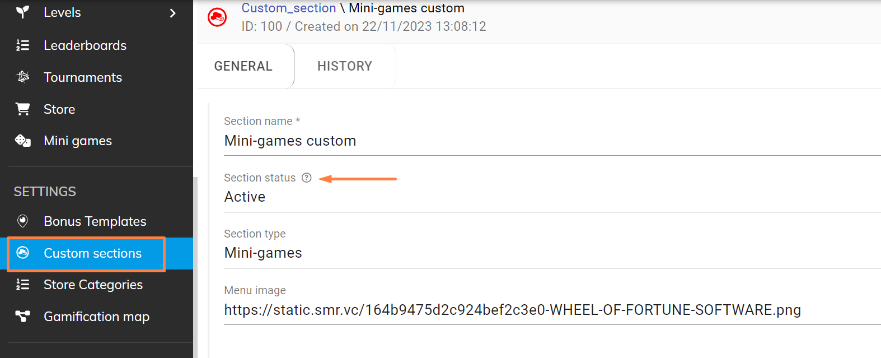Click the red custom section header icon
The image size is (881, 358).
click(x=217, y=17)
